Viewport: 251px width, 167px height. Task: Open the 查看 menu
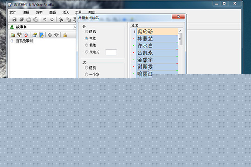(x=53, y=13)
